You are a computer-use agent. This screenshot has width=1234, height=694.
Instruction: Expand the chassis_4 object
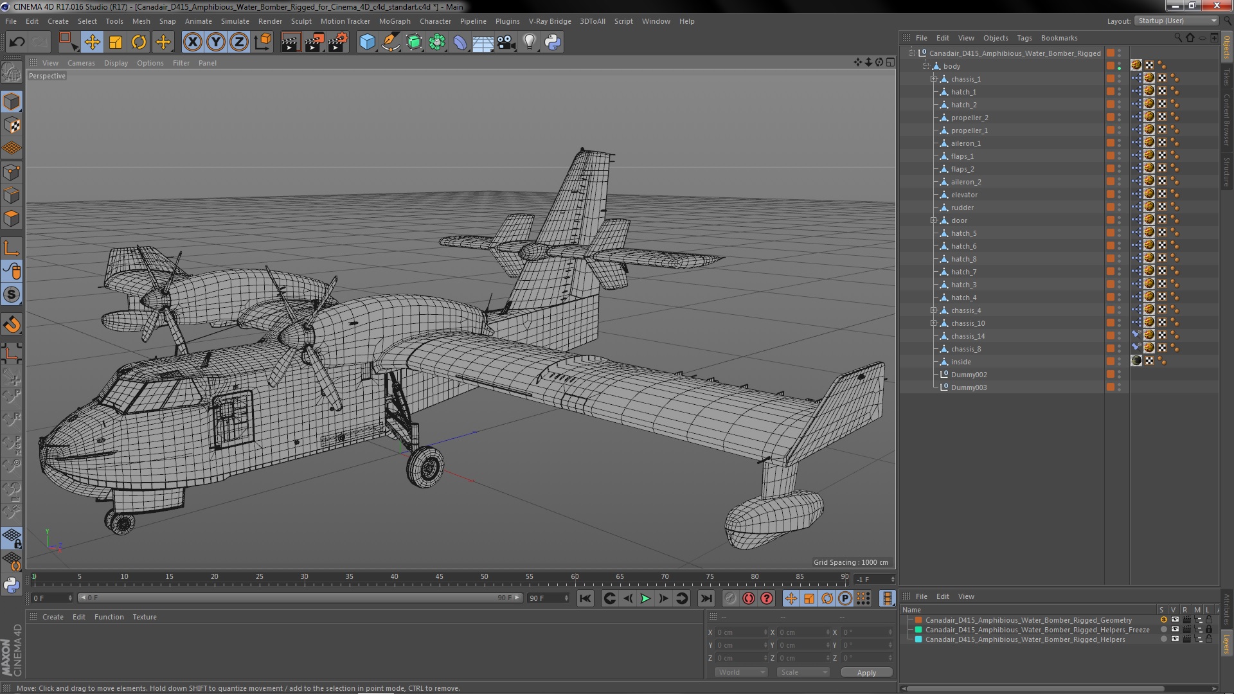coord(933,310)
